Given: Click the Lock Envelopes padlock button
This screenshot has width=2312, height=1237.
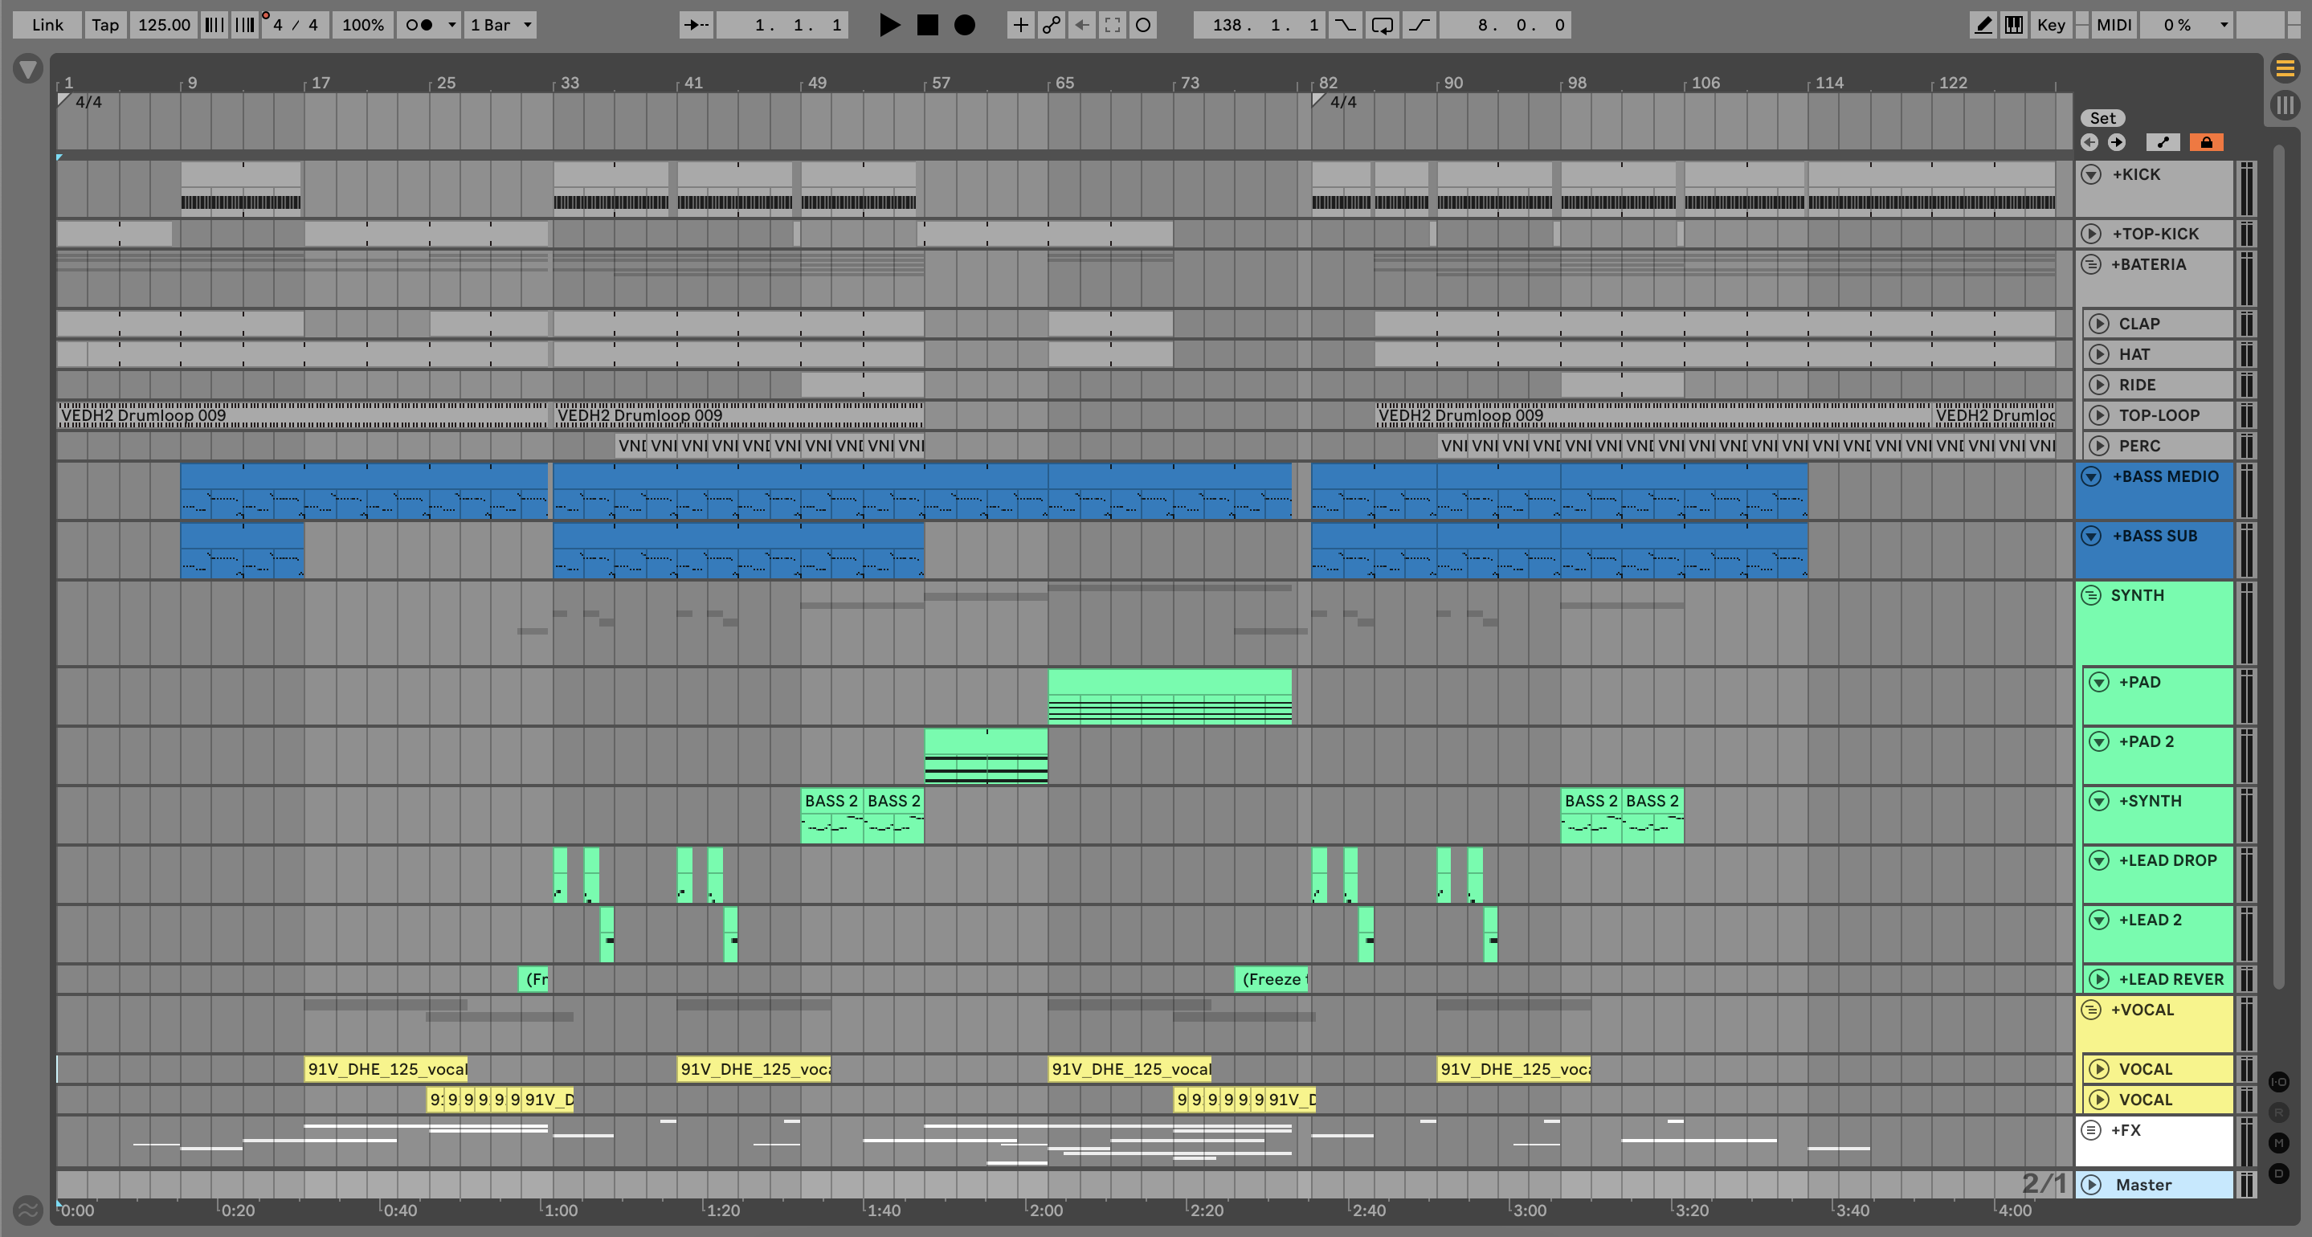Looking at the screenshot, I should point(2205,142).
